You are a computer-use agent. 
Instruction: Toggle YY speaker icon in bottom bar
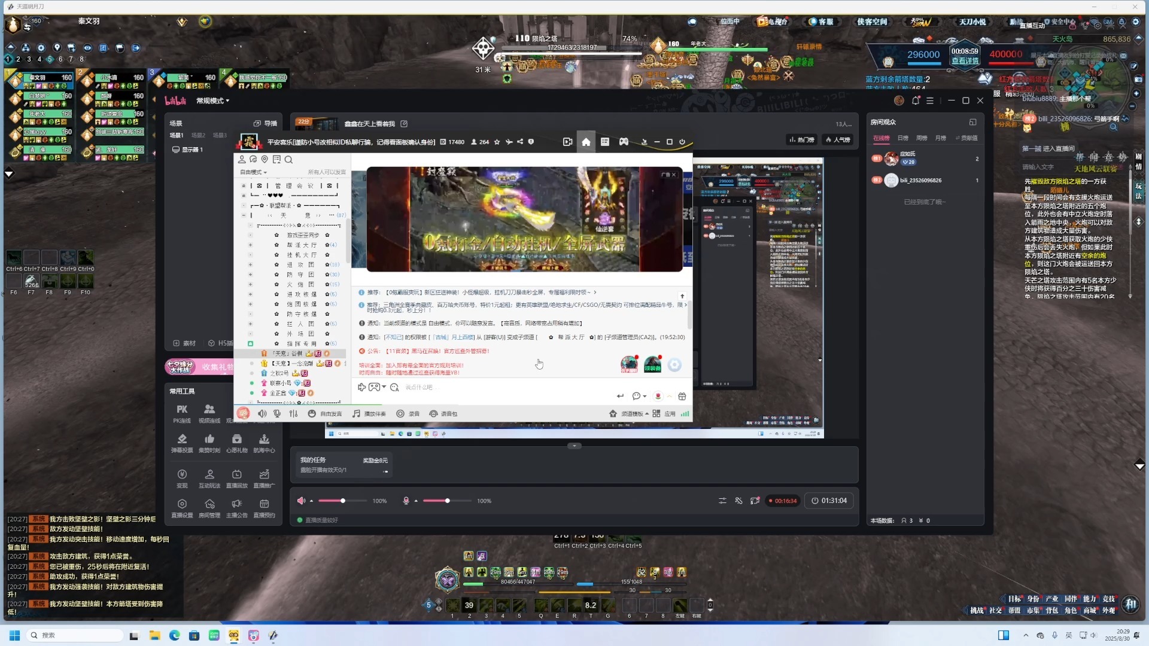[262, 414]
